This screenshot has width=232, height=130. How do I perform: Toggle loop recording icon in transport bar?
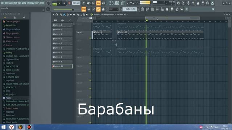(x=103, y=3)
